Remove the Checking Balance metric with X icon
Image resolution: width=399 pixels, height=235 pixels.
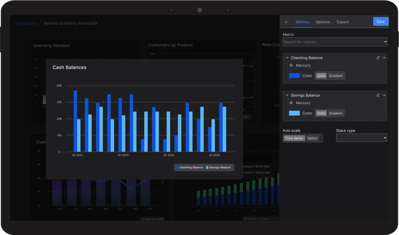384,57
